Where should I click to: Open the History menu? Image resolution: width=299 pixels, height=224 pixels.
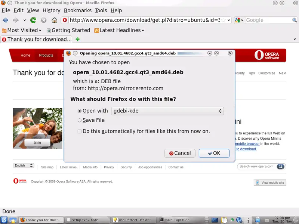tap(51, 10)
